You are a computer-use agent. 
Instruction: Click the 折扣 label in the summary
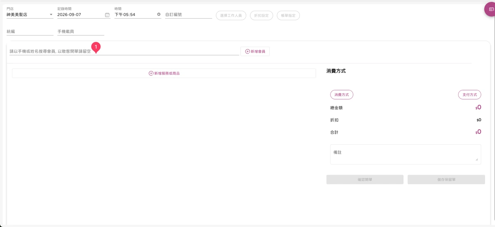click(334, 120)
